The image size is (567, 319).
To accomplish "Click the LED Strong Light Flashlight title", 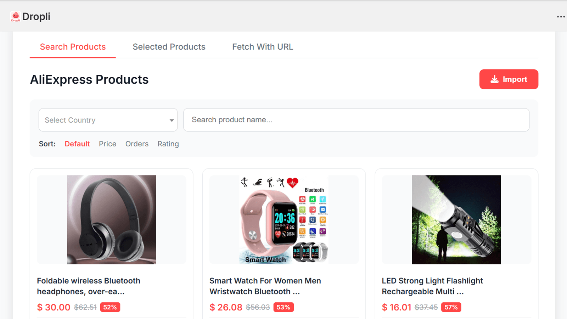I will click(432, 286).
